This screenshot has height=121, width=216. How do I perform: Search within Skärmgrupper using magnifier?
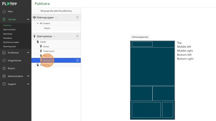click(77, 17)
